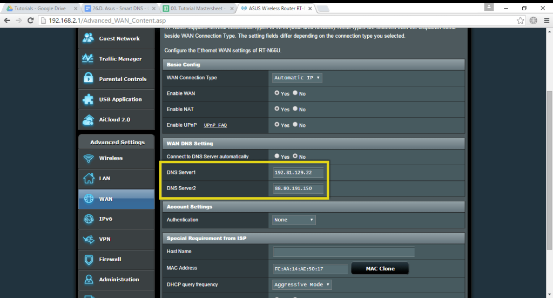This screenshot has width=553, height=298.
Task: Click the MAC Clone button
Action: (380, 268)
